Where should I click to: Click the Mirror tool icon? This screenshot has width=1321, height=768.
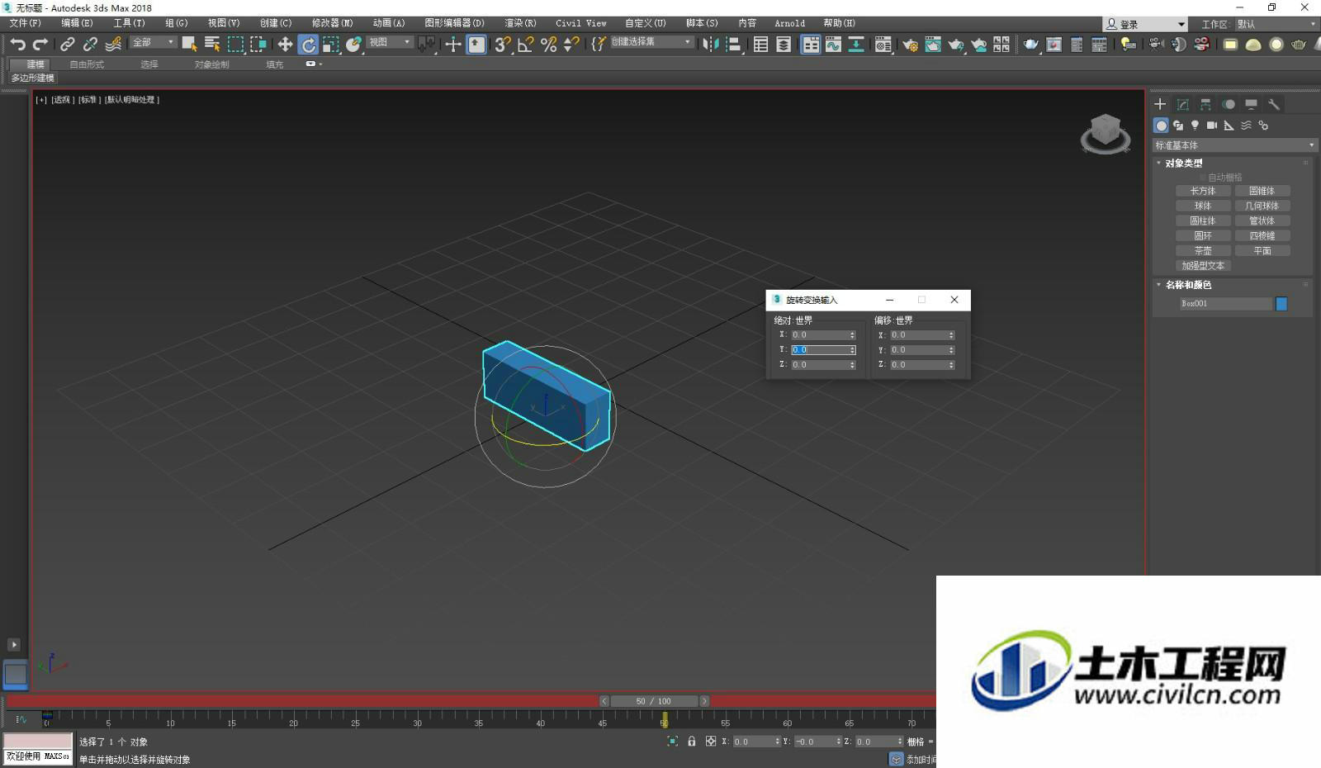tap(710, 44)
